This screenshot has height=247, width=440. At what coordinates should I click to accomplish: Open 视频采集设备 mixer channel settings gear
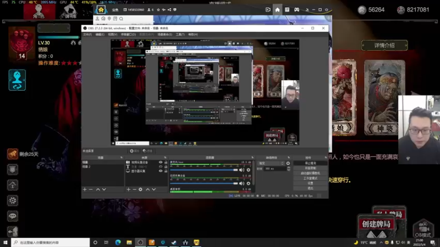tap(249, 183)
